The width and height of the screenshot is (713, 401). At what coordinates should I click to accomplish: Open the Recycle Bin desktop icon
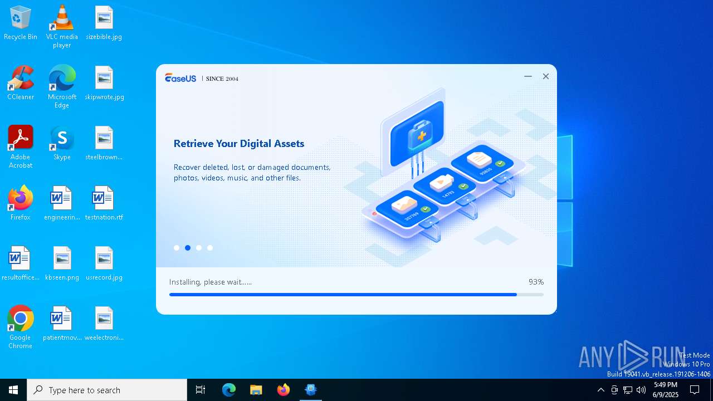pos(21,23)
